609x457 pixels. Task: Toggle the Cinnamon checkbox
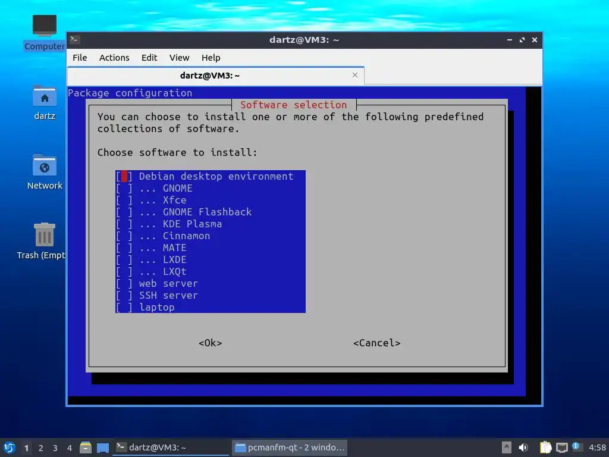pos(124,236)
